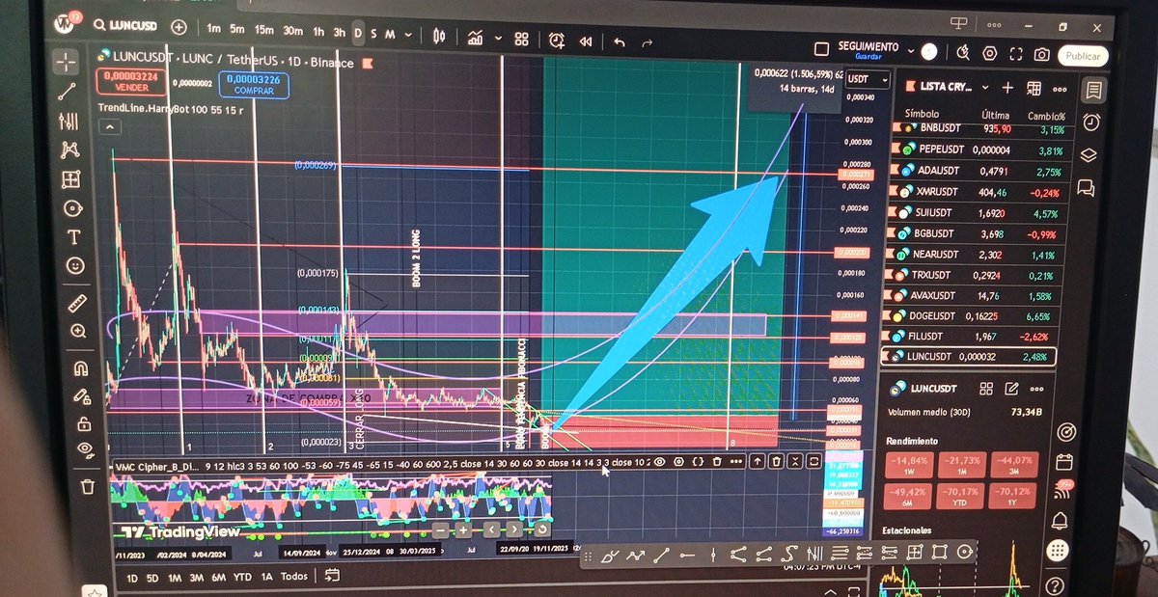Take a chart snapshot with camera icon
Image resolution: width=1158 pixels, height=597 pixels.
(1041, 55)
